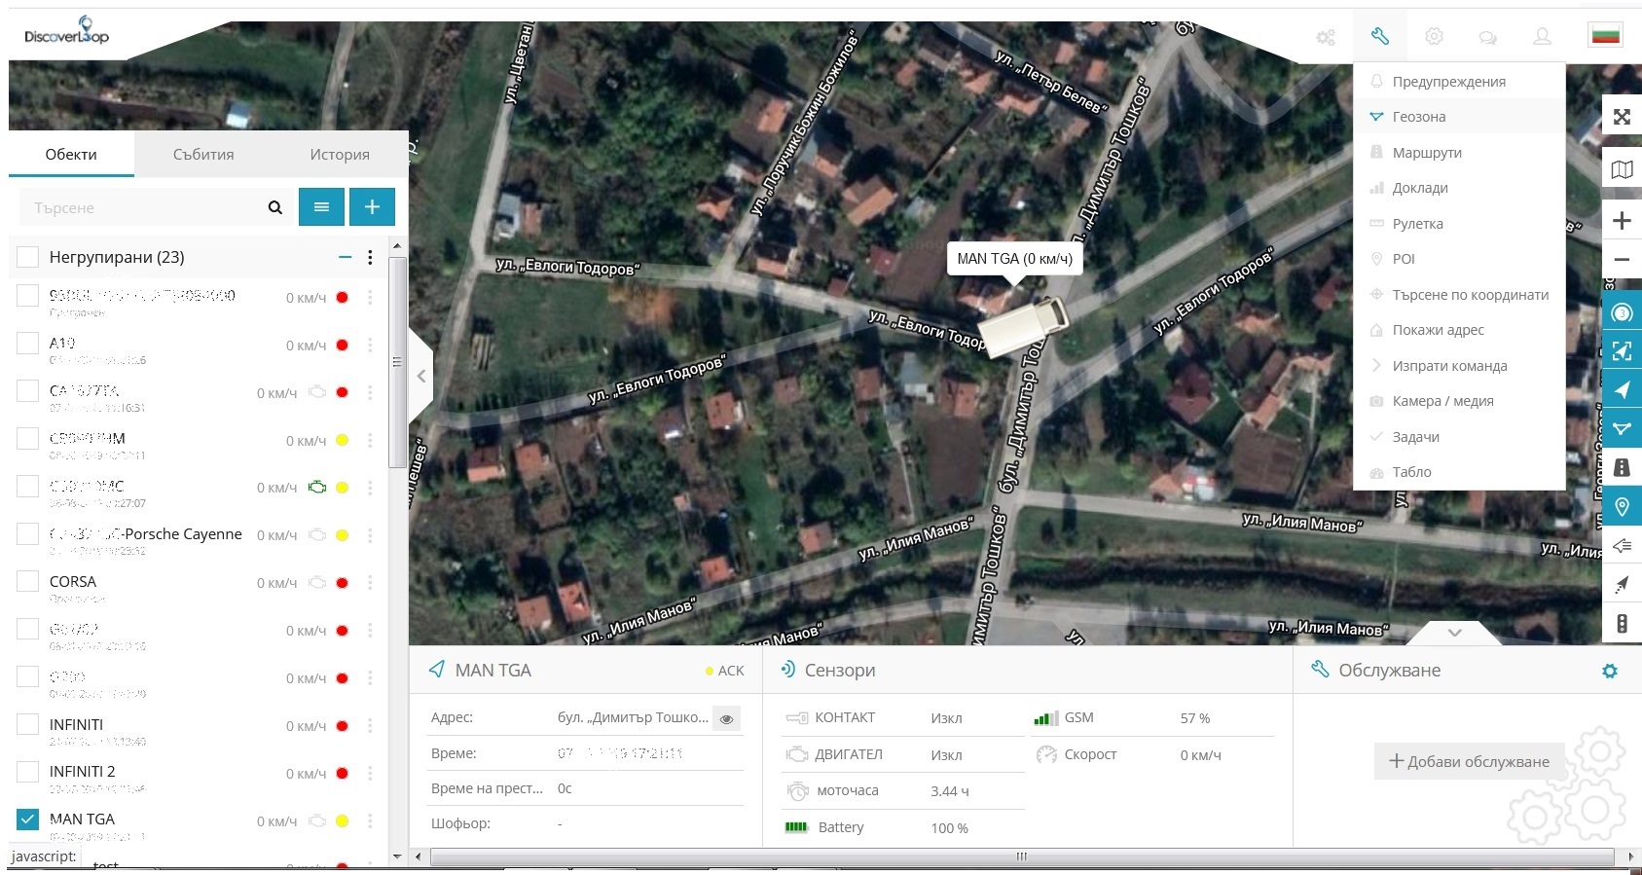Uncheck the MAN TGA checkbox
The height and width of the screenshot is (875, 1642).
coord(28,820)
